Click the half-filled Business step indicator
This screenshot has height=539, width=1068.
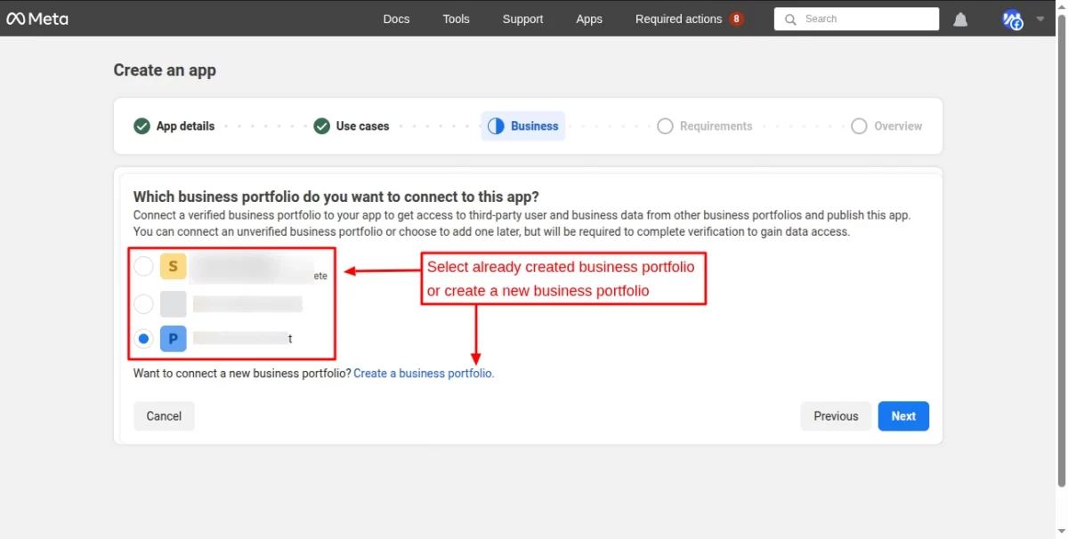pyautogui.click(x=496, y=125)
